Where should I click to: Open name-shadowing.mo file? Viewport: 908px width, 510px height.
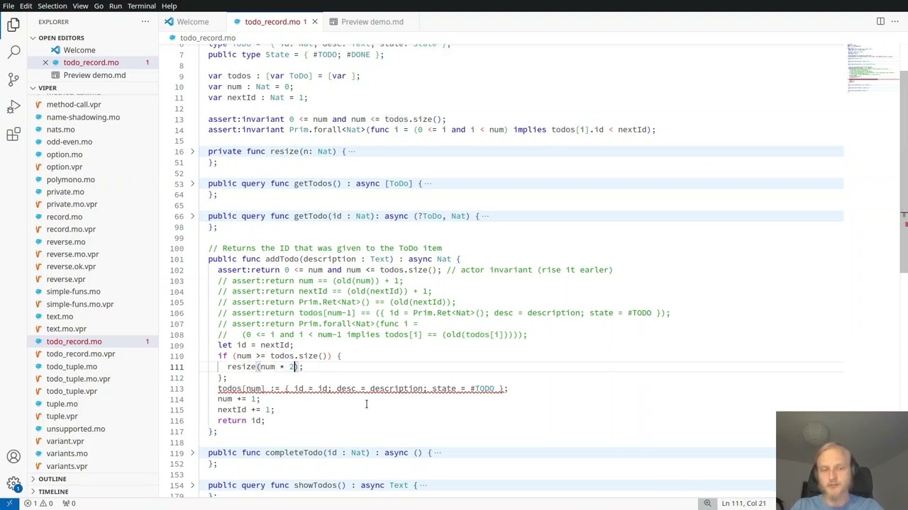click(83, 118)
